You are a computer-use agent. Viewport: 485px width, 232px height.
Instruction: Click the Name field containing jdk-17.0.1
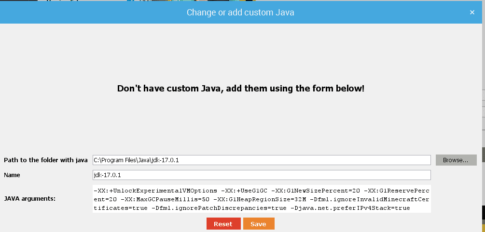click(262, 174)
